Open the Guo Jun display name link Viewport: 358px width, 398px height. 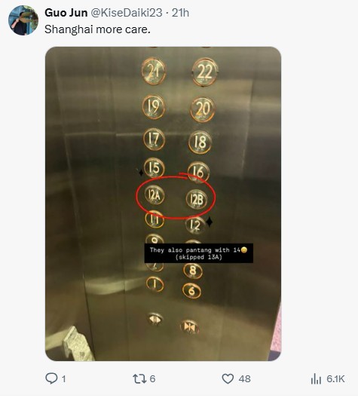66,13
